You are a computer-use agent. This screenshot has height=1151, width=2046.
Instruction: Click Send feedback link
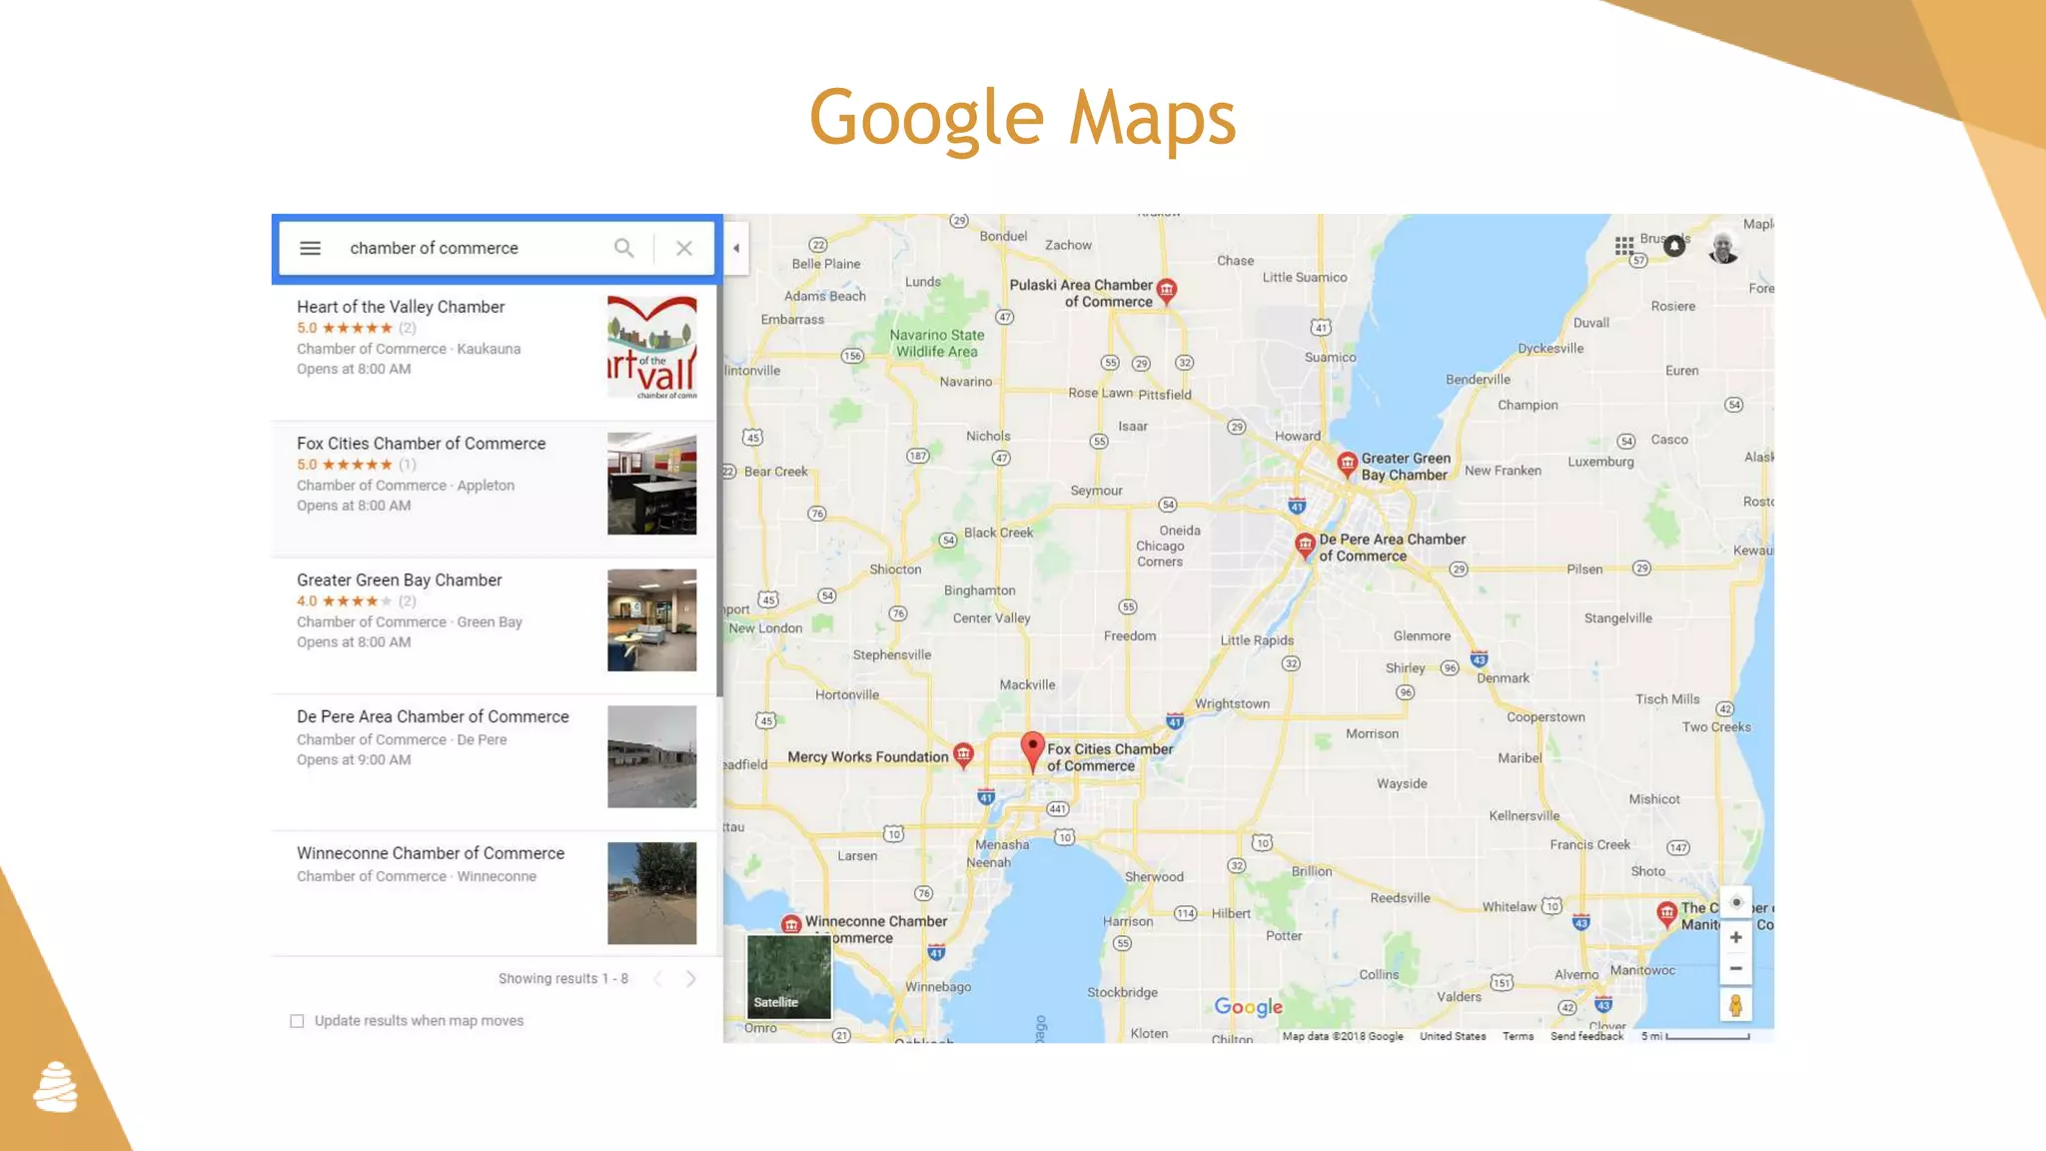pyautogui.click(x=1586, y=1036)
